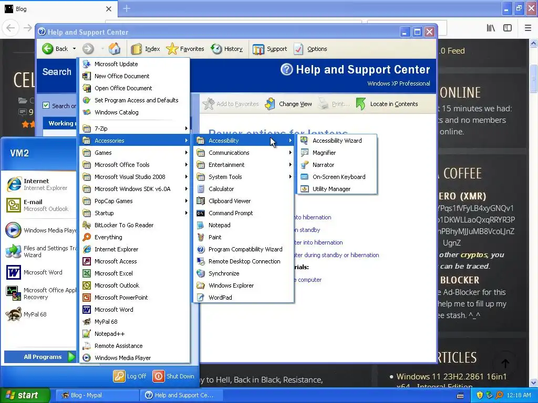Click the Program Compatibility Wizard icon
538x403 pixels.
click(x=201, y=249)
